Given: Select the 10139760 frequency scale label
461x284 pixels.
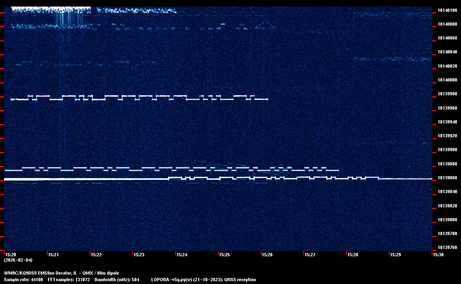Looking at the screenshot, I should (447, 247).
